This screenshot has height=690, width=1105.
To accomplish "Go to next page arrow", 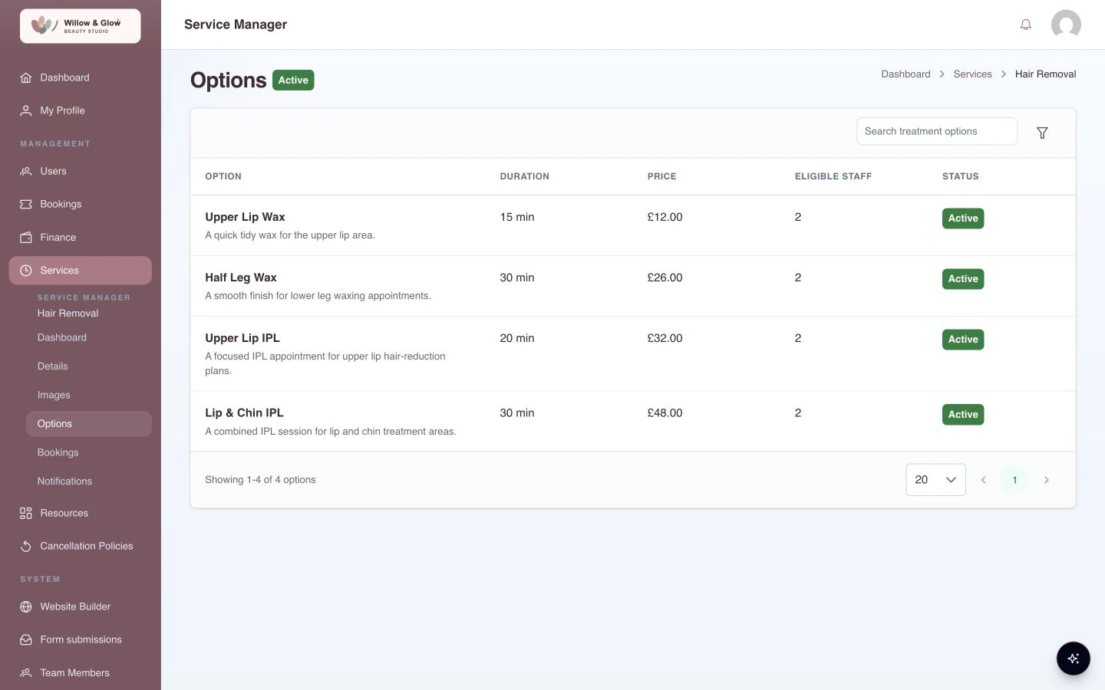I will (1046, 480).
